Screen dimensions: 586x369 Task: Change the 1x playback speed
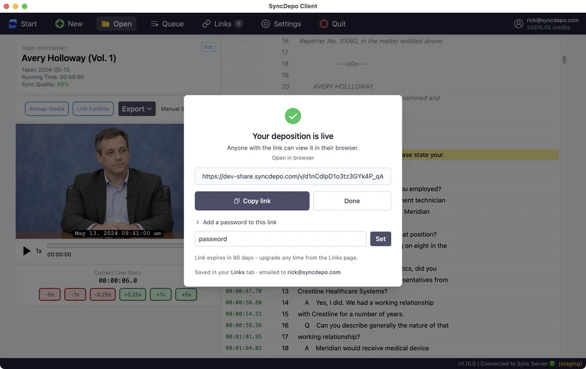pos(38,251)
